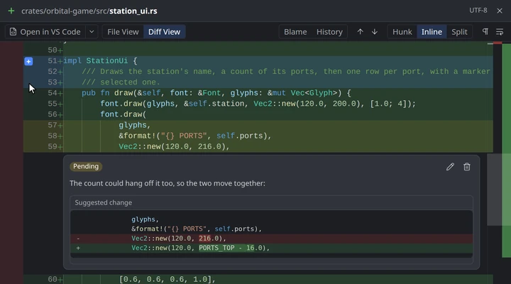Image resolution: width=511 pixels, height=284 pixels.
Task: Jump to next change with down arrow
Action: (x=375, y=32)
